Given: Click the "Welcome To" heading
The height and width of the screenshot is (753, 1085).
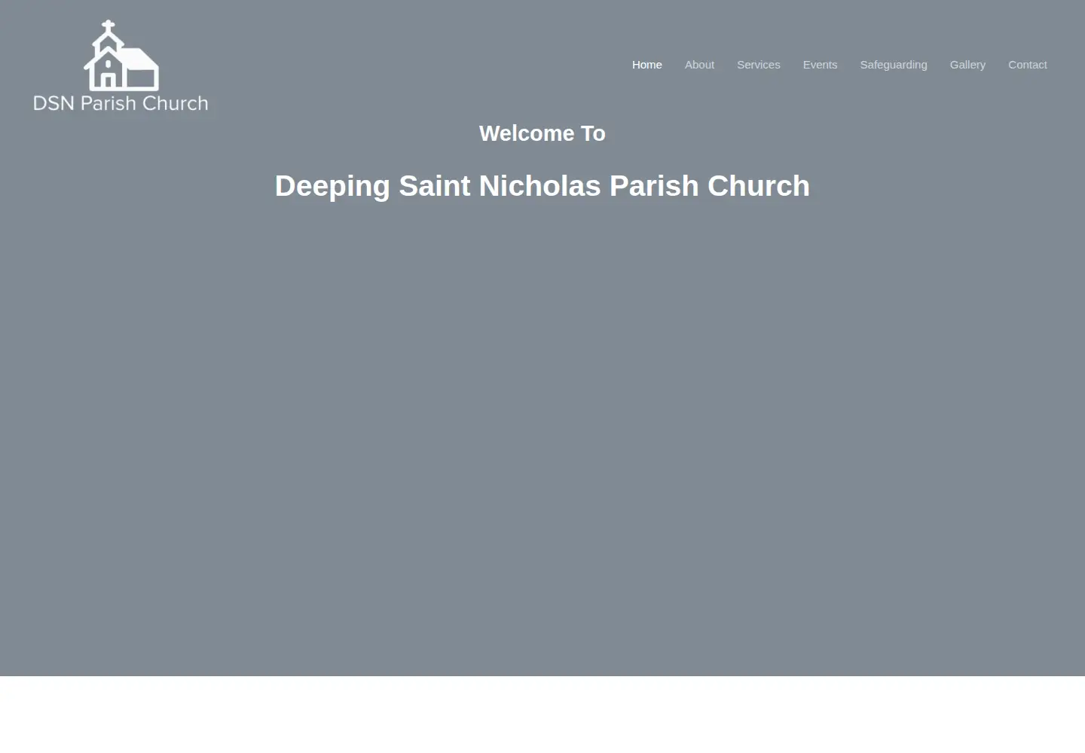Looking at the screenshot, I should 542,133.
